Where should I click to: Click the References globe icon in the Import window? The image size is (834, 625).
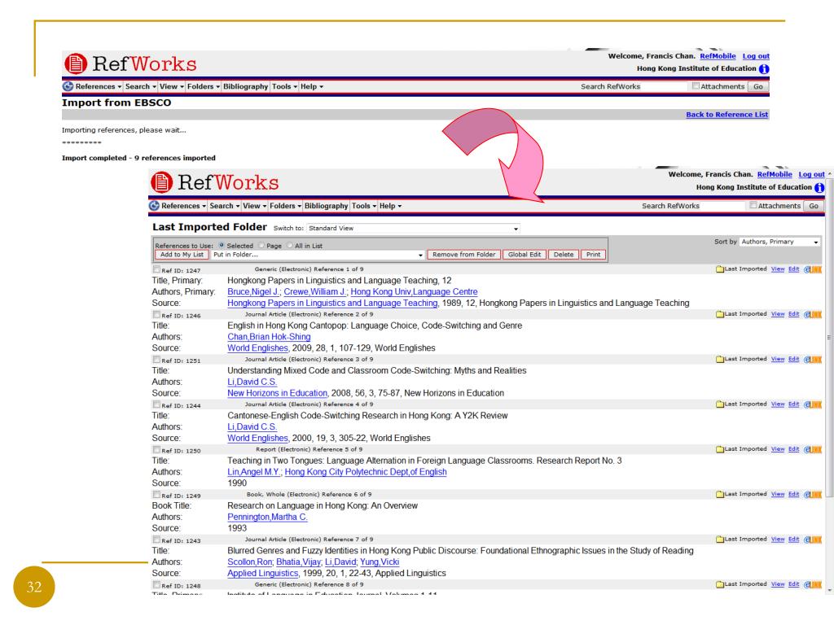(68, 86)
